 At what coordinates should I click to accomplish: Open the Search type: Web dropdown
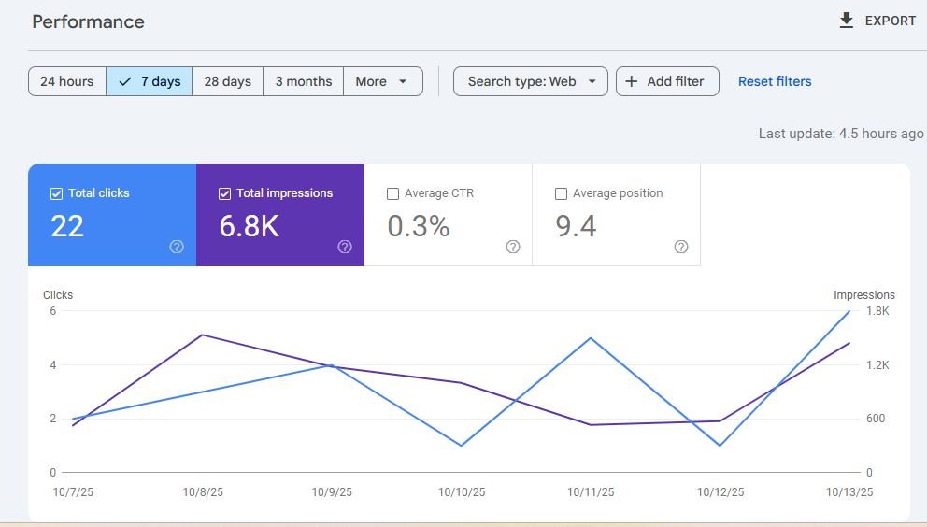pyautogui.click(x=530, y=81)
